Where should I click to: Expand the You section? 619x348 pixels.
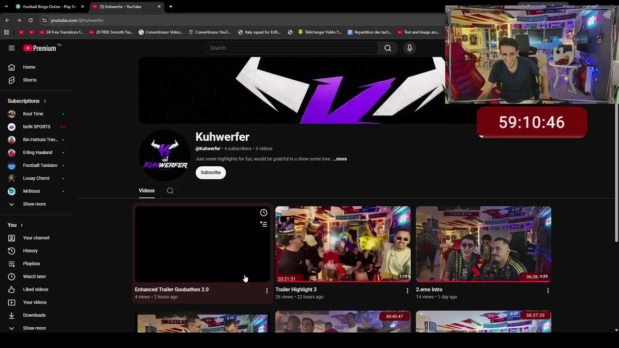tap(15, 225)
